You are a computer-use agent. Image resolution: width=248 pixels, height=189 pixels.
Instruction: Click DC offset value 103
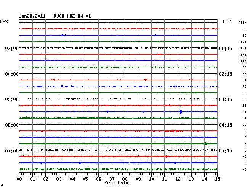[x=243, y=61]
